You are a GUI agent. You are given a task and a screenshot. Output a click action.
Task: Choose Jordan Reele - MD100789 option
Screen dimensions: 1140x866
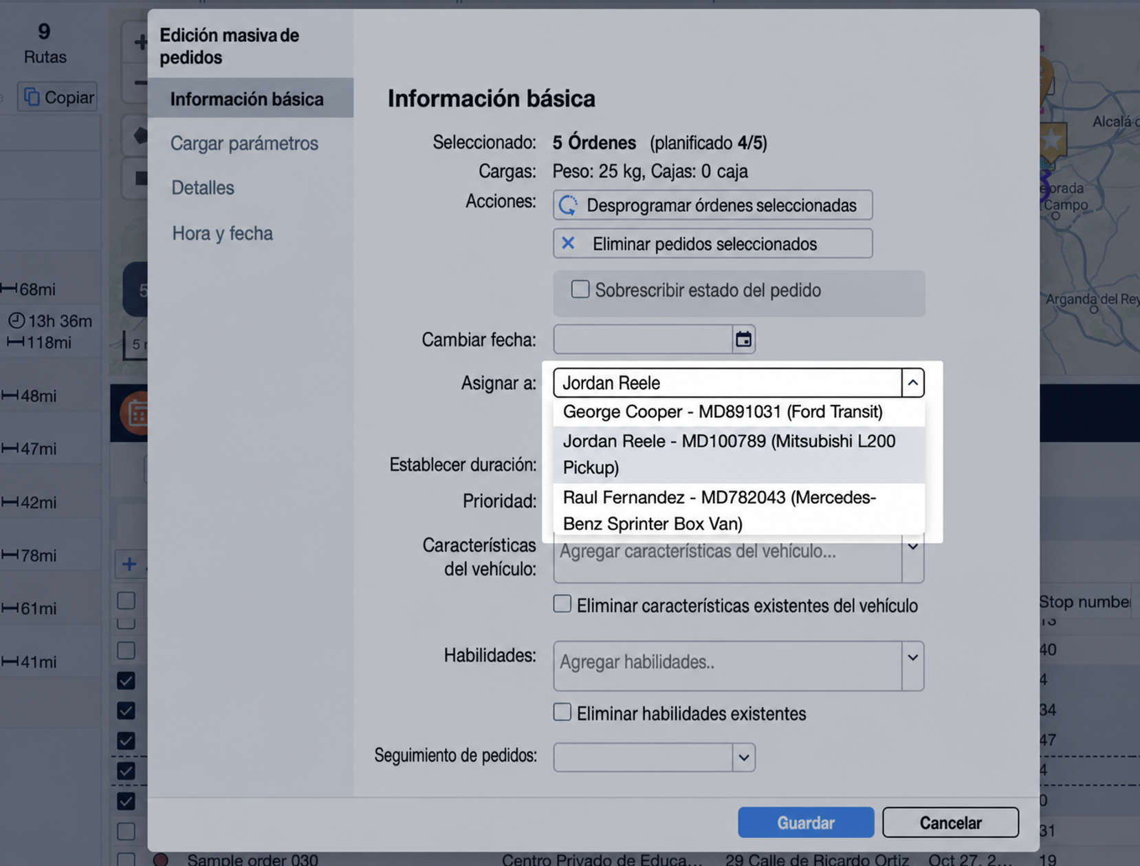click(x=739, y=454)
